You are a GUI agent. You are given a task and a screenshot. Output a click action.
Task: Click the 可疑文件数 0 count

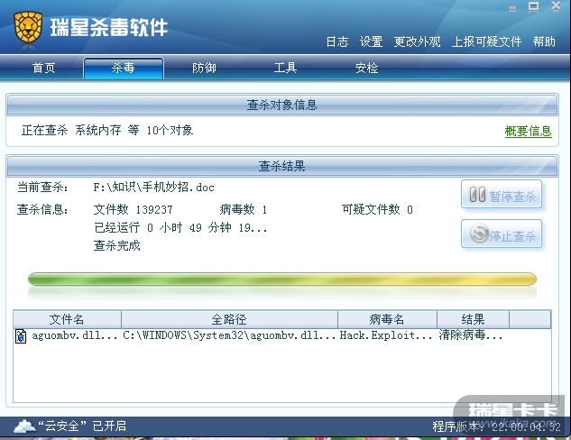tap(377, 209)
